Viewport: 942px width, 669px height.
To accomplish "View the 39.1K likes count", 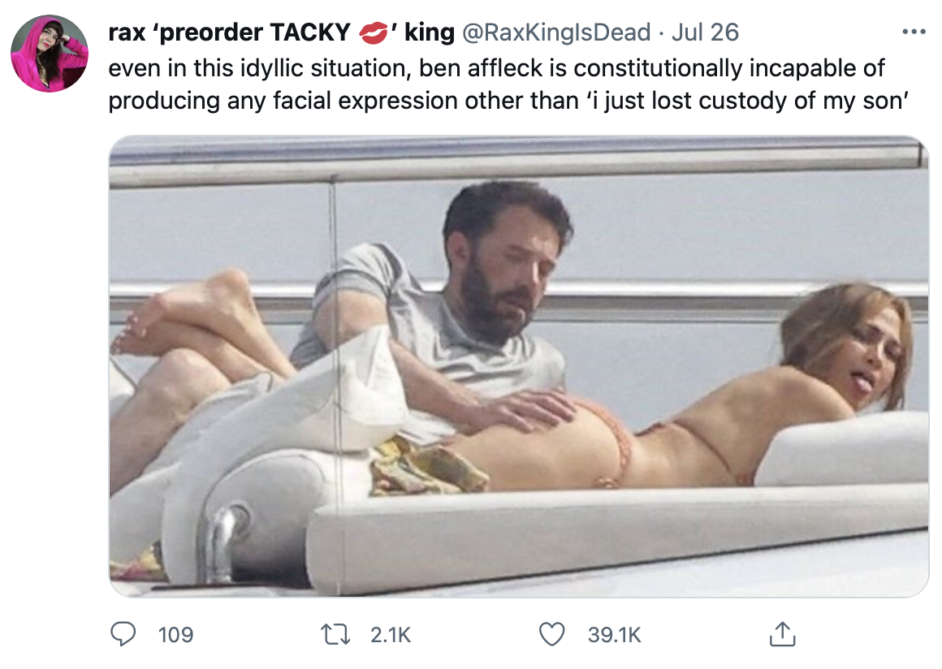I will 614,635.
